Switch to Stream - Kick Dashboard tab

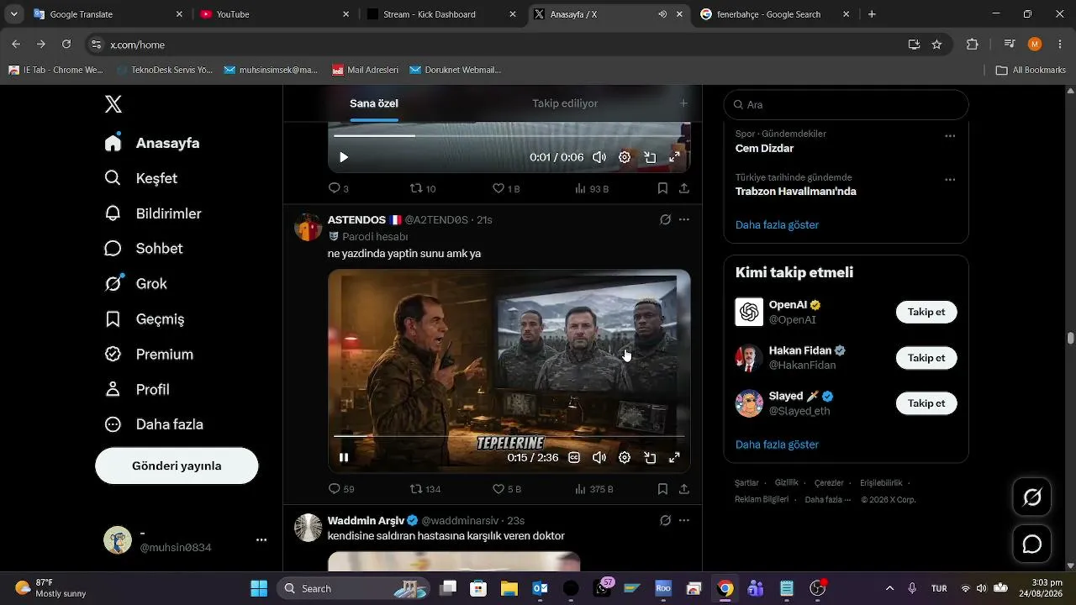tap(441, 14)
